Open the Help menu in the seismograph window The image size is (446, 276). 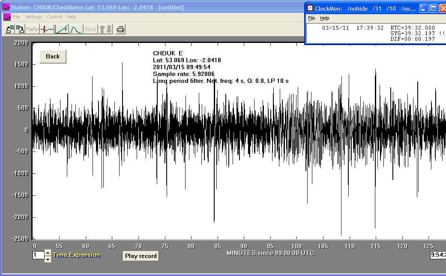pos(72,17)
